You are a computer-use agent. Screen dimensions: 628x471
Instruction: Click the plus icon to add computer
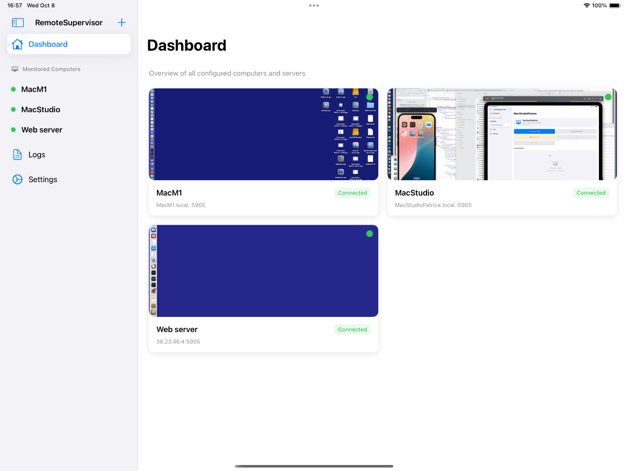tap(122, 23)
